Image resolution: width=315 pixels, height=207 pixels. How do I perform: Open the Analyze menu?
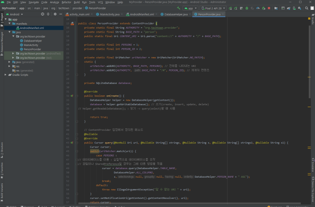(x=55, y=2)
